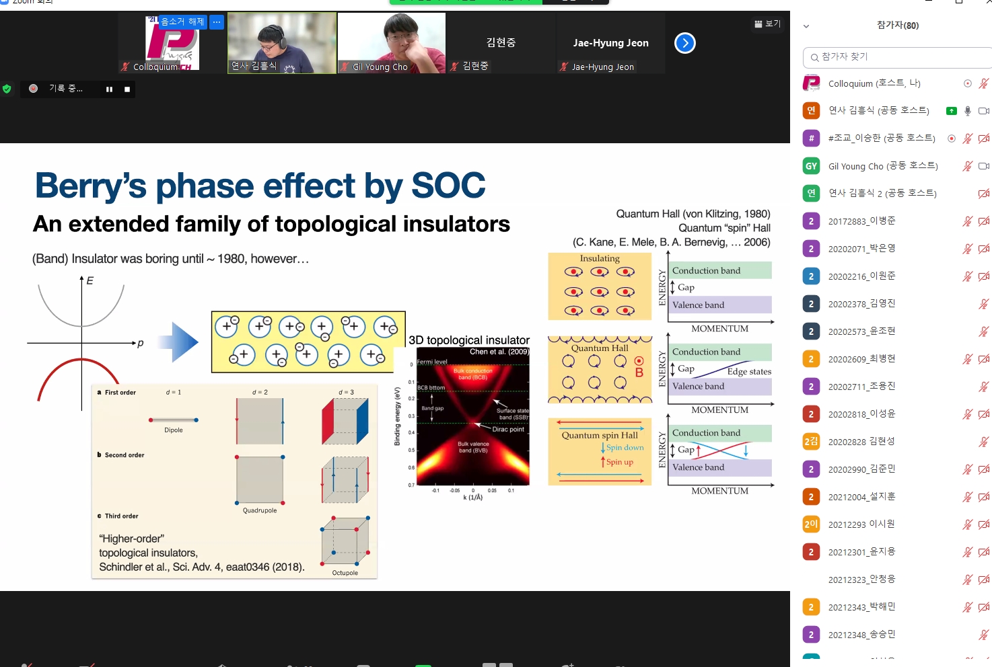Click 음소거 해제 to unmute Colloquium
This screenshot has height=667, width=992.
(182, 22)
